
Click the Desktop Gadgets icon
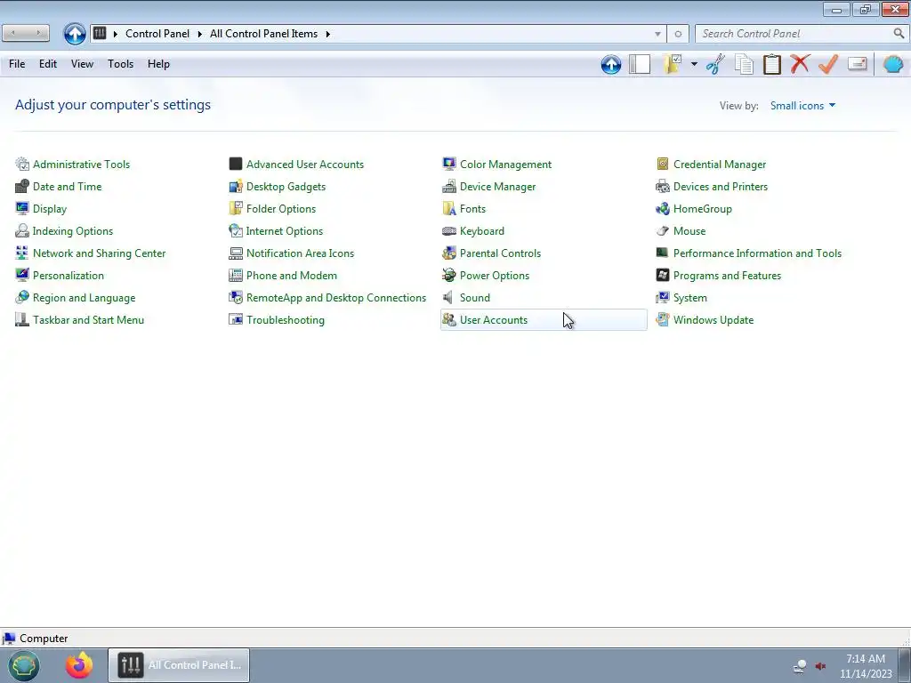point(235,187)
